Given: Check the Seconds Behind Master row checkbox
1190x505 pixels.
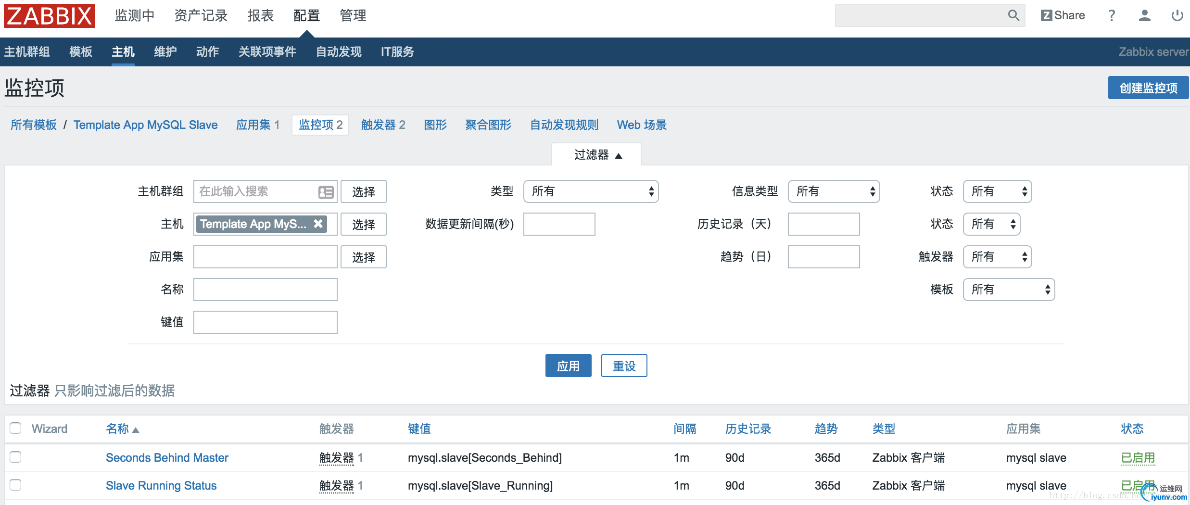Looking at the screenshot, I should pos(15,457).
